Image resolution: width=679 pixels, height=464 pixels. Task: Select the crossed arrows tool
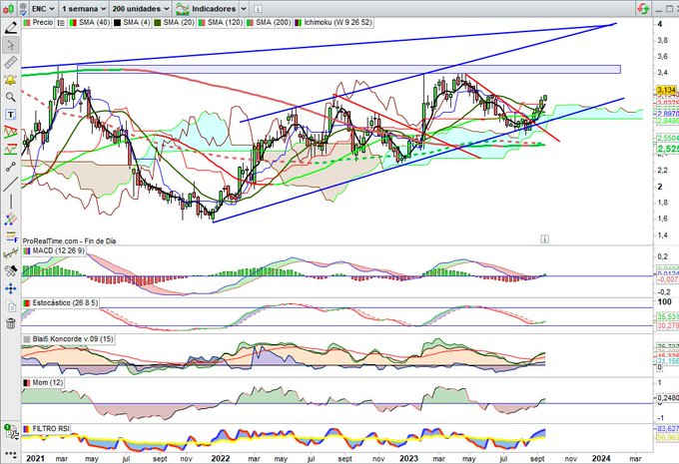(10, 220)
